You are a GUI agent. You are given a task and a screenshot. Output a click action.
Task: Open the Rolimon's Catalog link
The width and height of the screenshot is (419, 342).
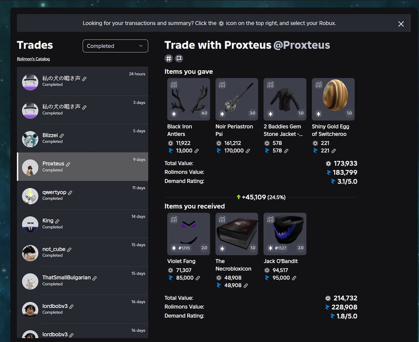pos(33,59)
